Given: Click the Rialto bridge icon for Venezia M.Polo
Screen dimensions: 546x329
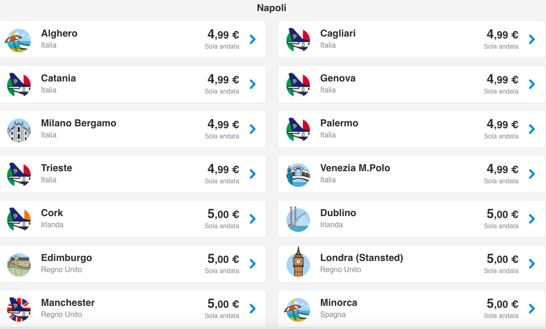Looking at the screenshot, I should [298, 175].
